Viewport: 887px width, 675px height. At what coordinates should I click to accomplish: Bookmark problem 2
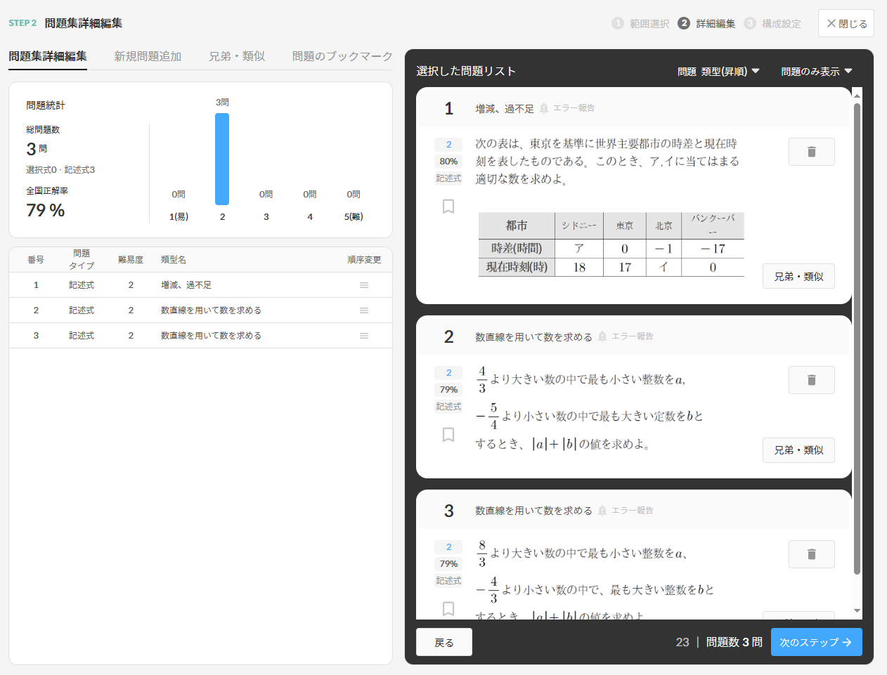448,435
